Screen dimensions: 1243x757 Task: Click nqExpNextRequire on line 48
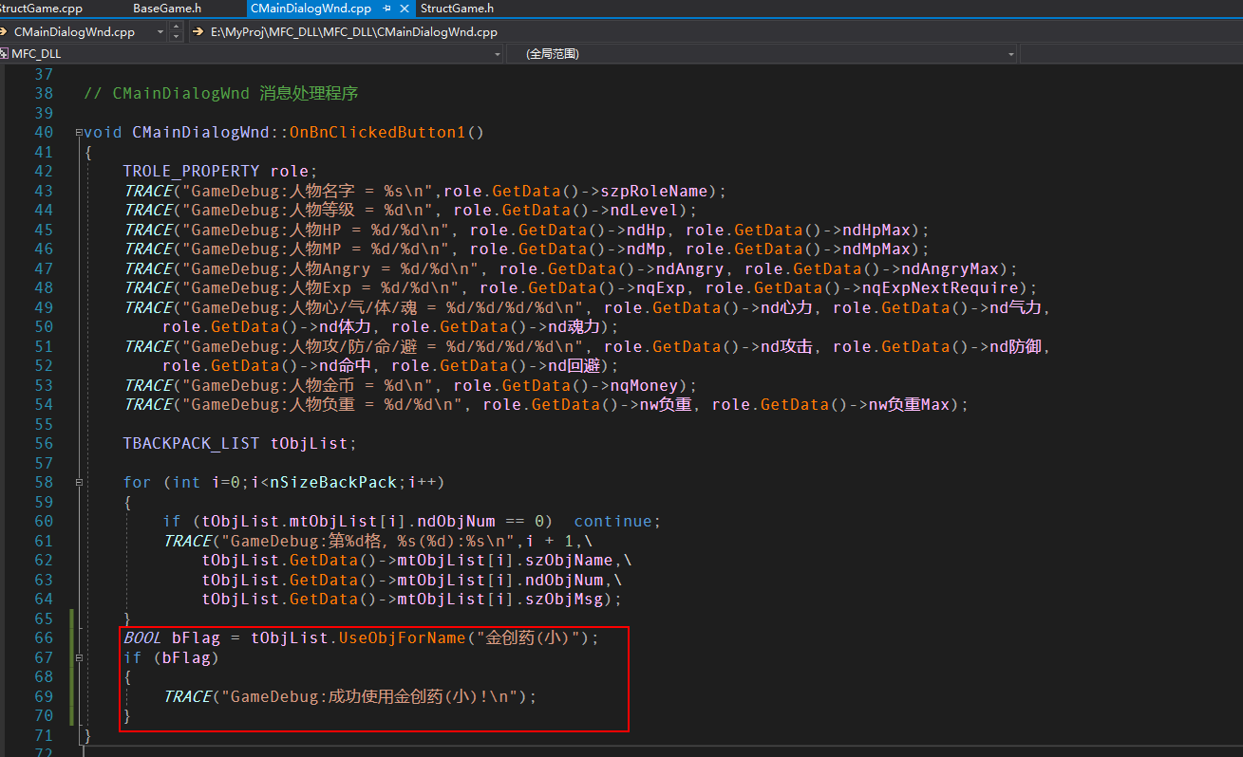pos(941,287)
